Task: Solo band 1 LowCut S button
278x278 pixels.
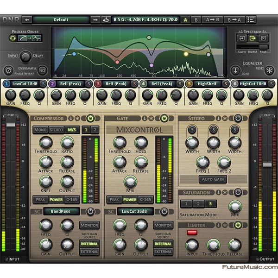Action: (x=43, y=84)
